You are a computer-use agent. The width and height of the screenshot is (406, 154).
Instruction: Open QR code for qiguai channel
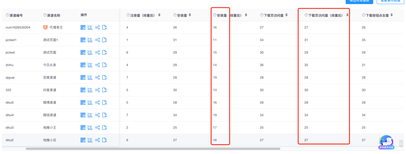click(x=83, y=77)
